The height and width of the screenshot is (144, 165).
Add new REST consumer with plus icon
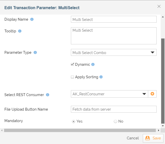coord(152,94)
